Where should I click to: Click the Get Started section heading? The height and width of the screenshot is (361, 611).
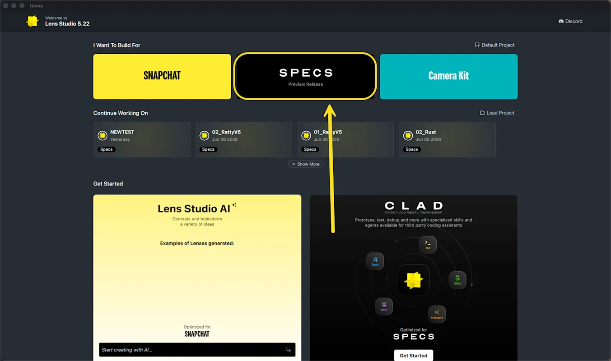(x=108, y=184)
